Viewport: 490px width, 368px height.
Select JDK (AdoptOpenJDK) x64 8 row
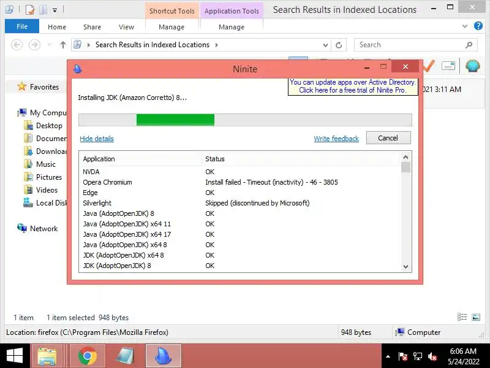[239, 255]
